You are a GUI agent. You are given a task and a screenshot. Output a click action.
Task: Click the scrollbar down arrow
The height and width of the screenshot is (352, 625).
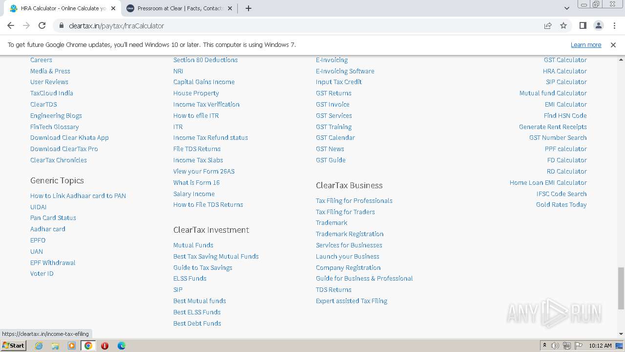621,334
